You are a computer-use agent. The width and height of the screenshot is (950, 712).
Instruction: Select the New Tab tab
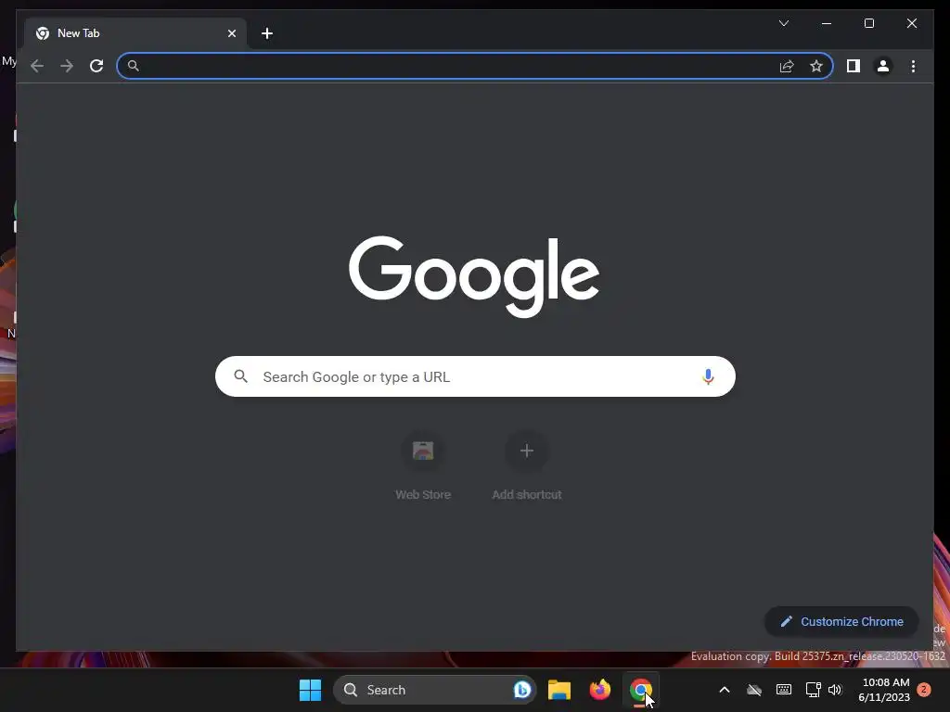click(135, 33)
